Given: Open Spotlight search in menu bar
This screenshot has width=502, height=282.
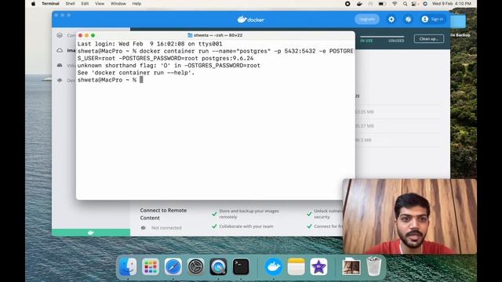Looking at the screenshot, I should coord(405,4).
